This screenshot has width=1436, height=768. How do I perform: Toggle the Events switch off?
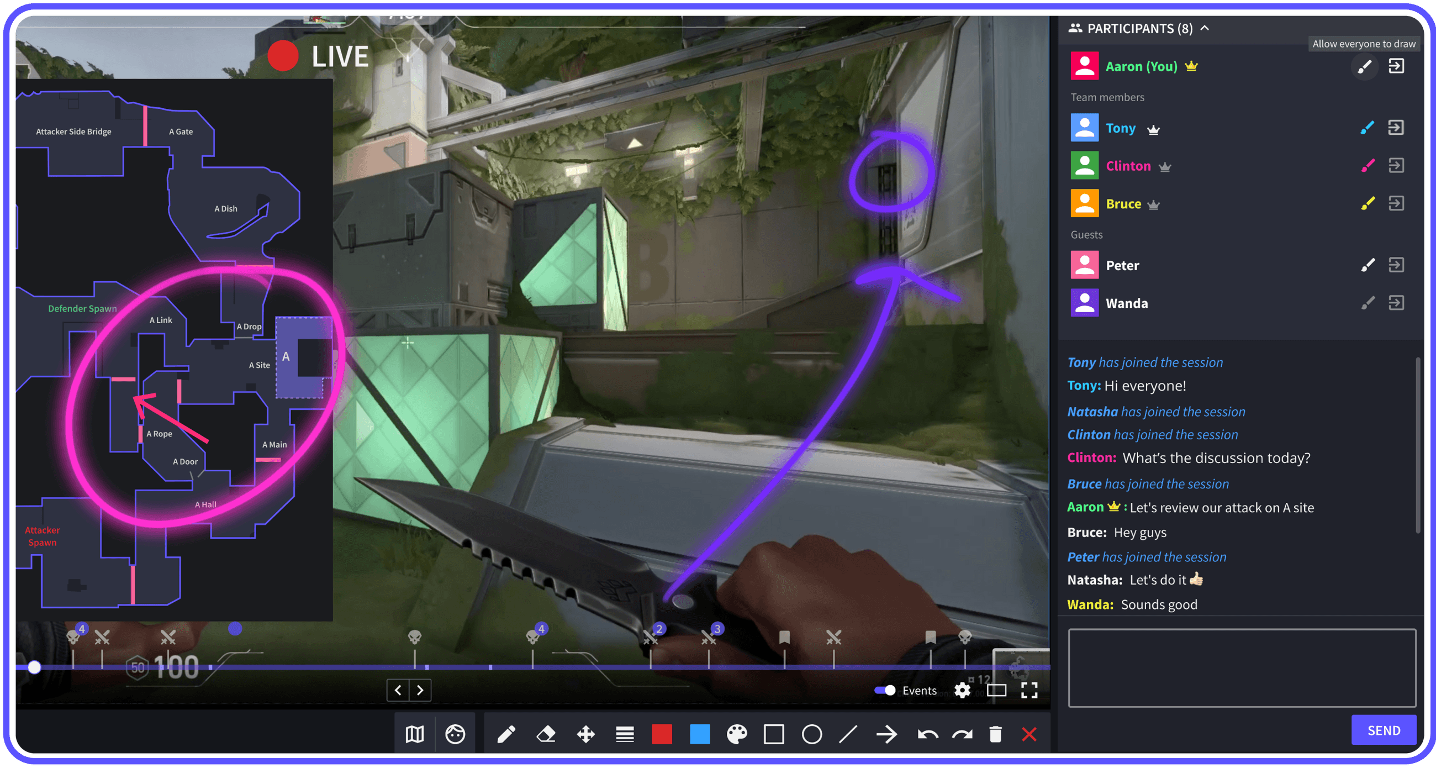pyautogui.click(x=885, y=691)
